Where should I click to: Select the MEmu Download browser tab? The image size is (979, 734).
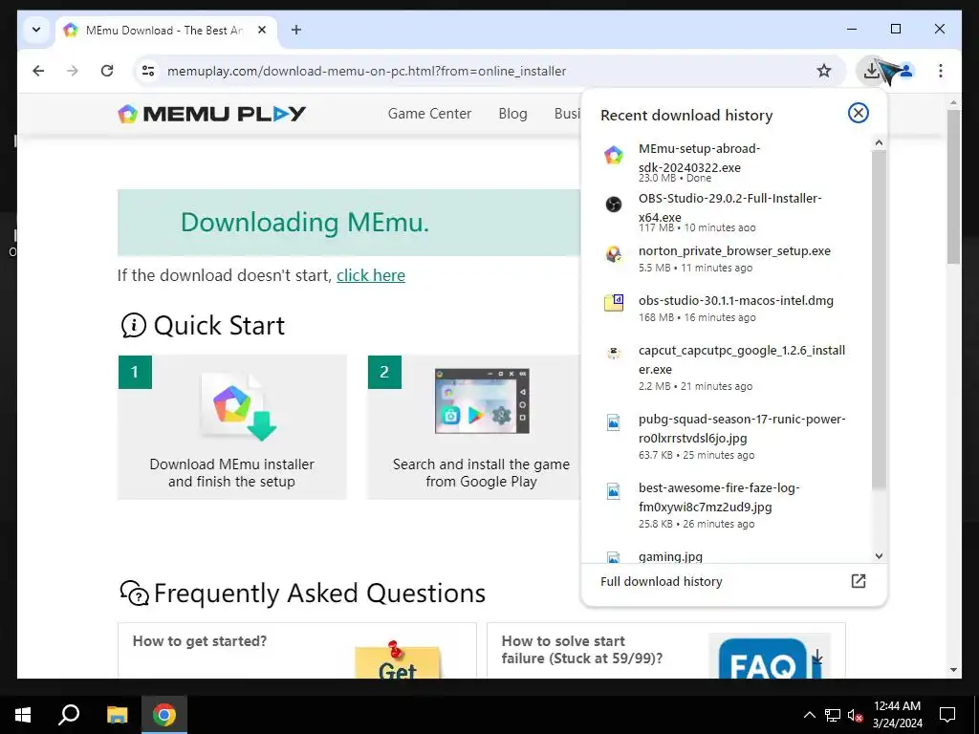(164, 30)
